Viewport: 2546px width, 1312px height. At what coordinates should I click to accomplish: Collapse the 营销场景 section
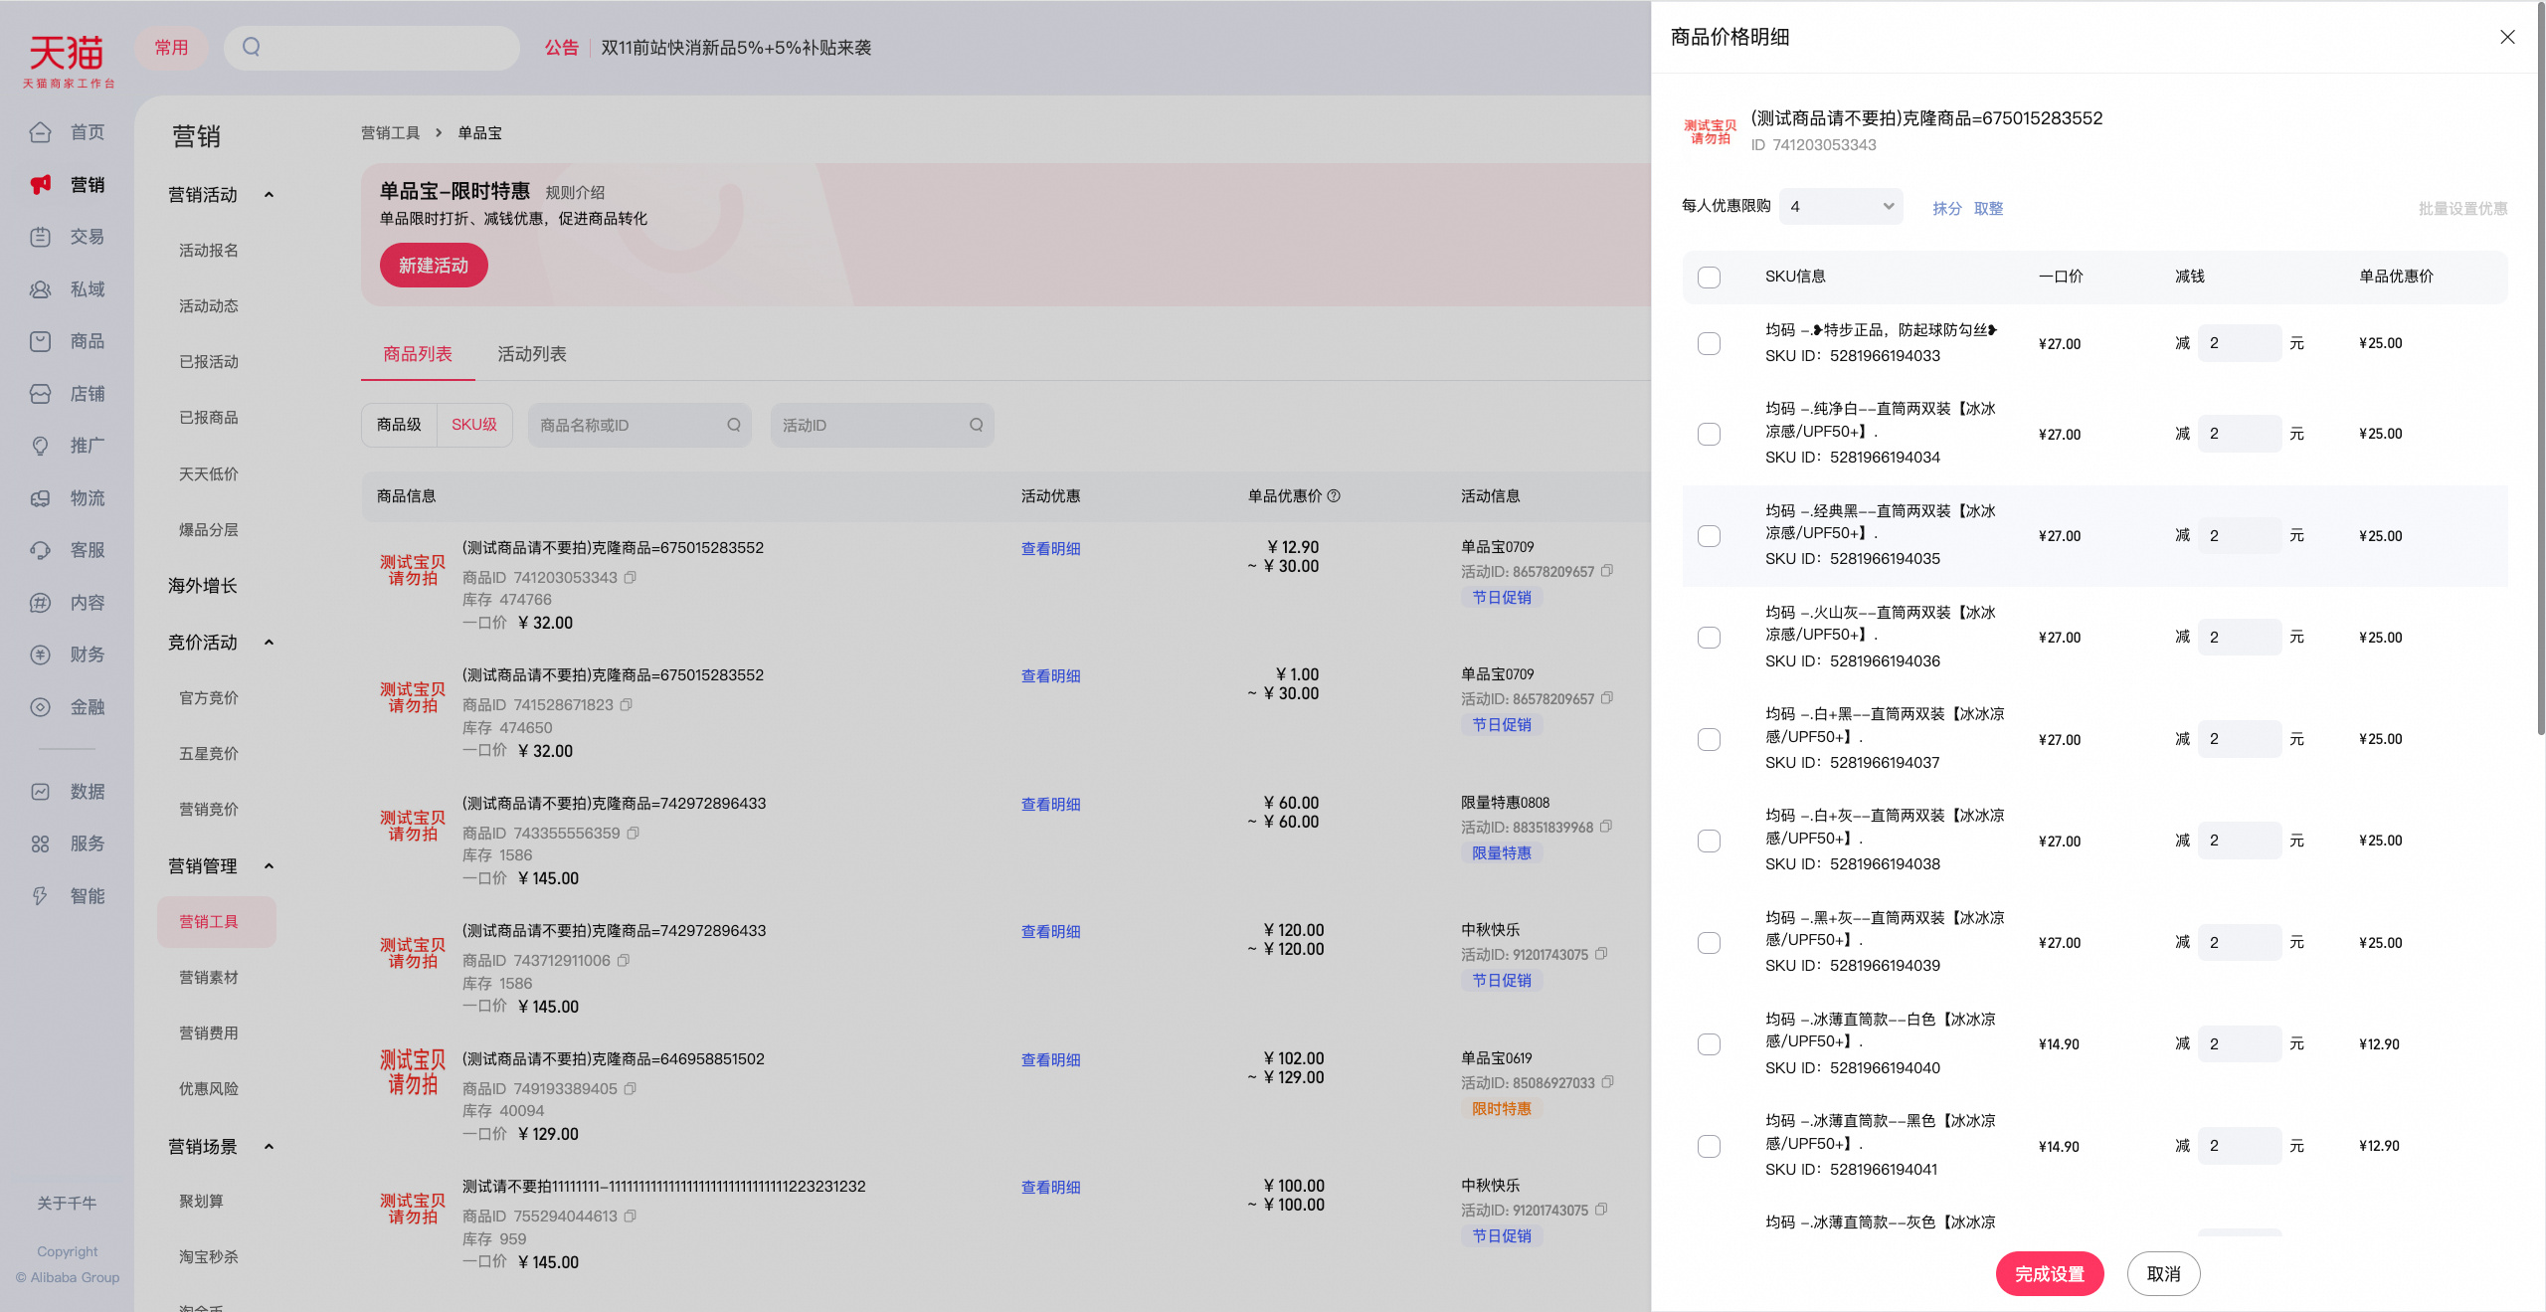(x=269, y=1147)
